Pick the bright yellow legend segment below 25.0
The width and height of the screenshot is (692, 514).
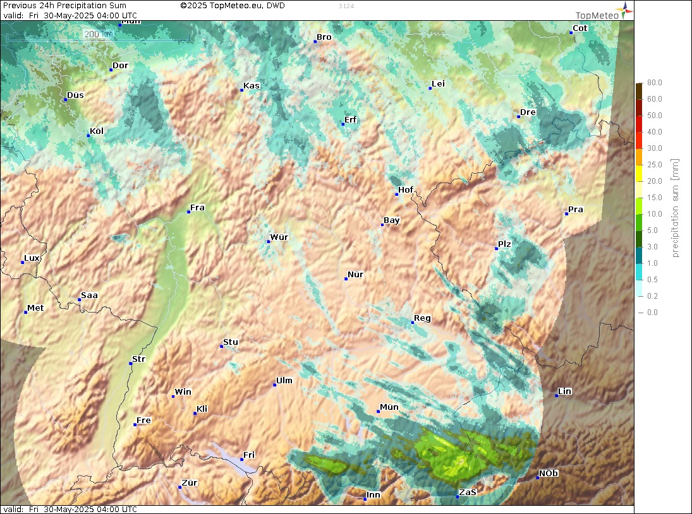click(639, 173)
